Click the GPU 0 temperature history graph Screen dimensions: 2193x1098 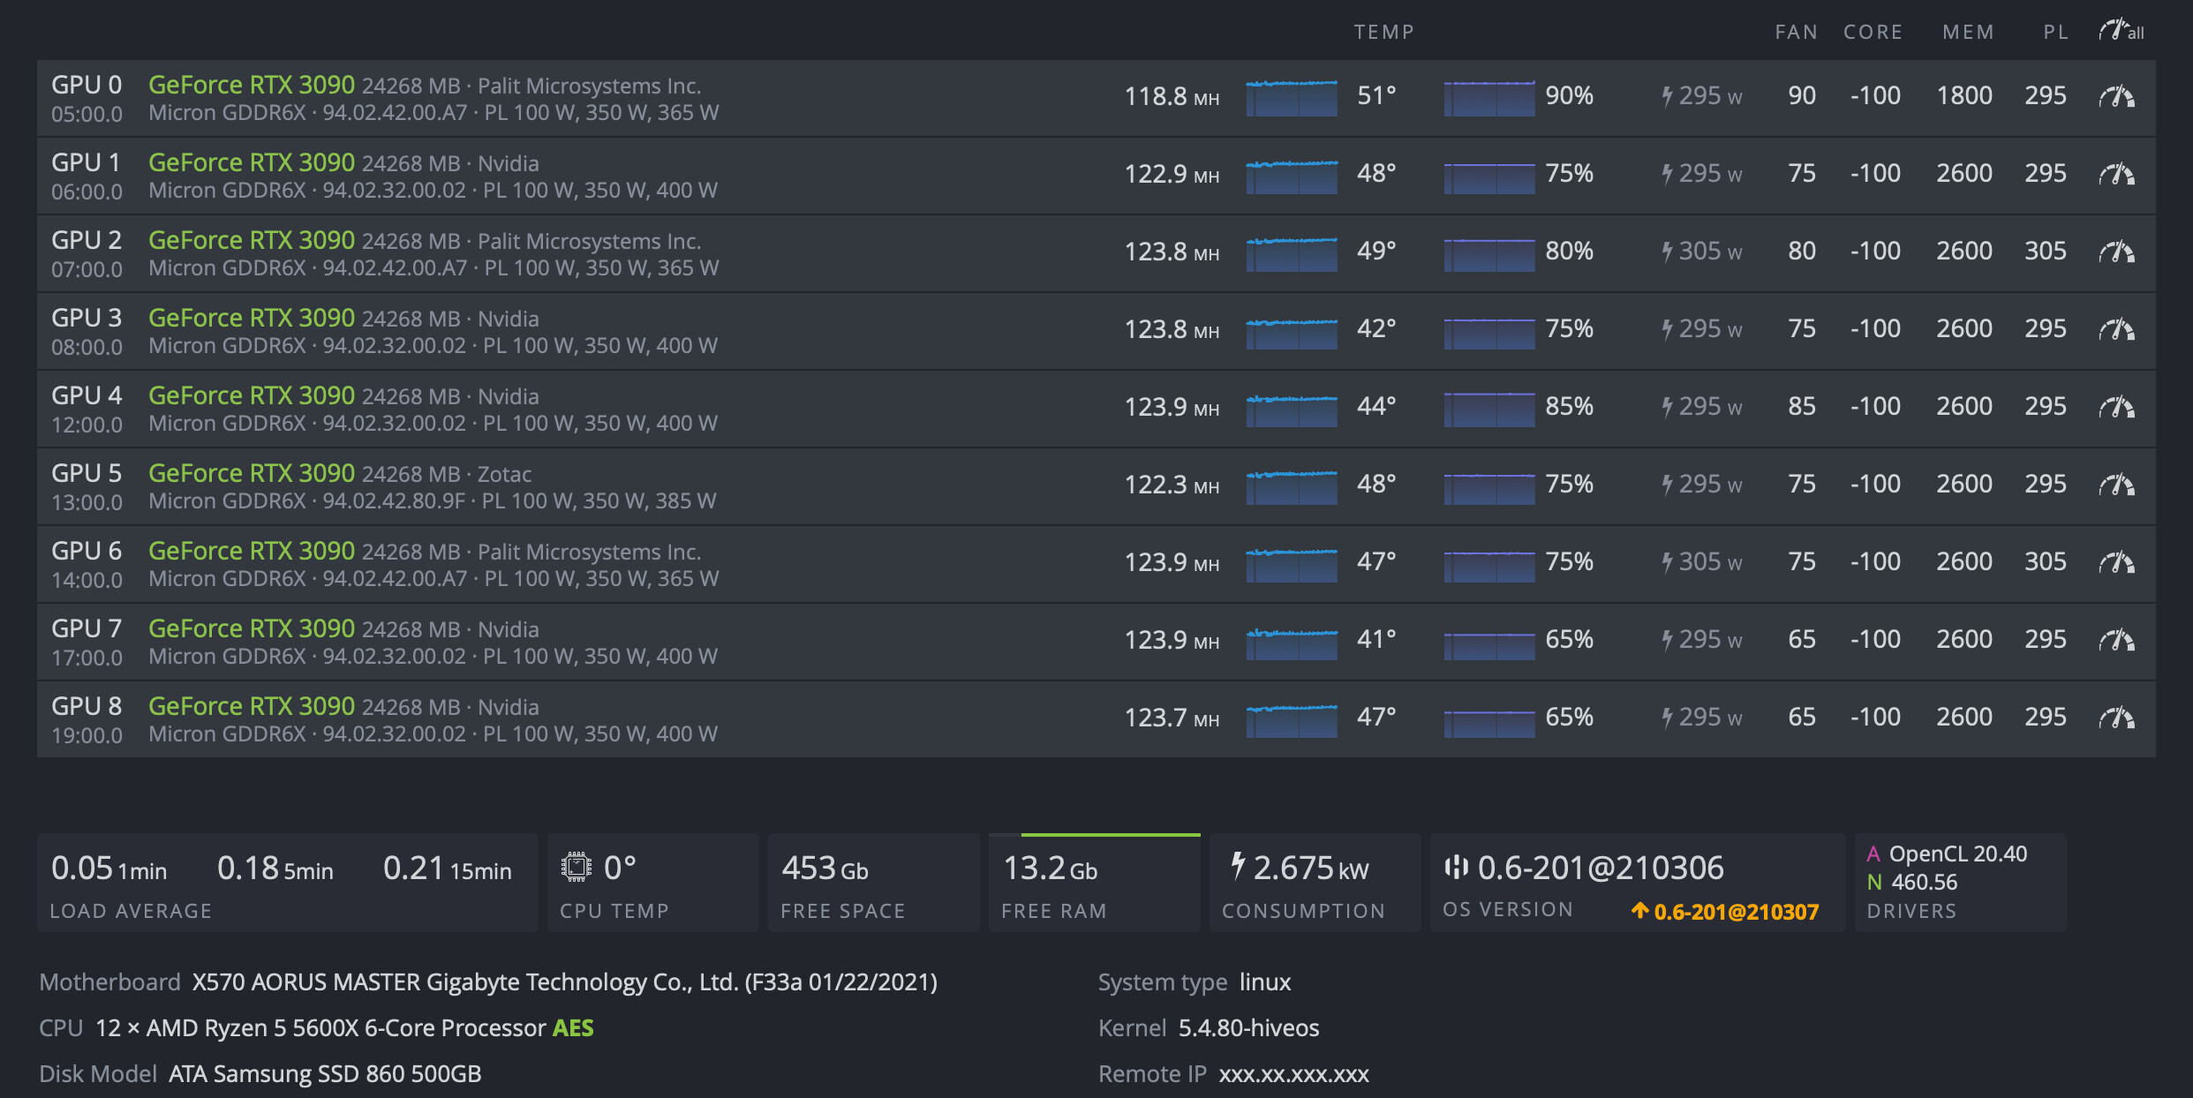point(1292,97)
